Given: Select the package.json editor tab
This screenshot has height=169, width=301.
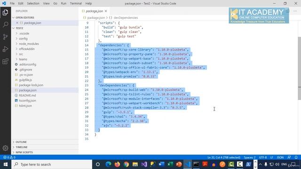Looking at the screenshot, I should [94, 11].
